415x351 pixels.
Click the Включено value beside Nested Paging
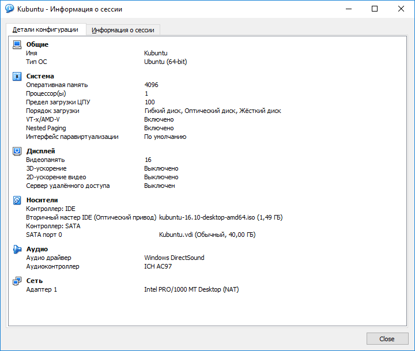click(x=159, y=128)
